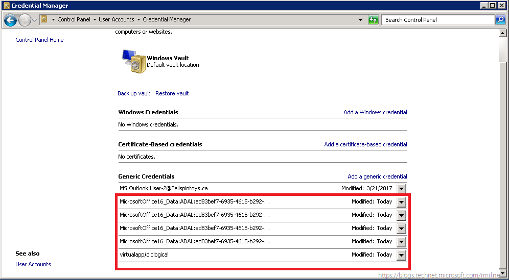The width and height of the screenshot is (509, 280).
Task: Click the address bar location icon
Action: pyautogui.click(x=44, y=19)
